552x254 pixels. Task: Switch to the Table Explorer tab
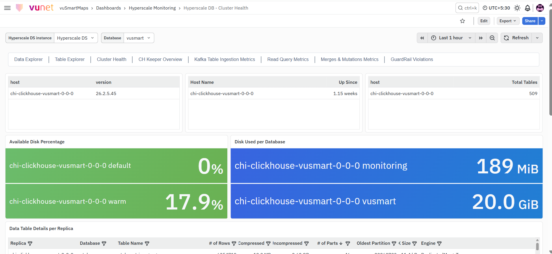[70, 59]
